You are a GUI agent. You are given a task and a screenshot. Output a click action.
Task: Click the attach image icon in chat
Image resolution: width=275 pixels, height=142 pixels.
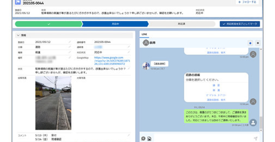[x=149, y=139]
